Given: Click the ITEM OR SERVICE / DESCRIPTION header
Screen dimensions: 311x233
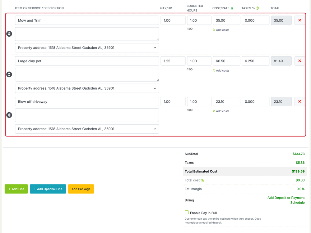Looking at the screenshot, I should pyautogui.click(x=39, y=8).
